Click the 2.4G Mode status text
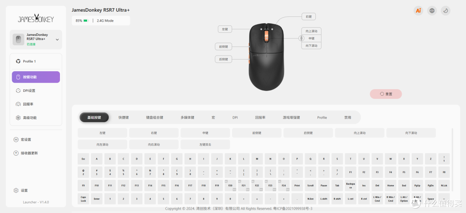This screenshot has height=213, width=466. click(x=105, y=21)
